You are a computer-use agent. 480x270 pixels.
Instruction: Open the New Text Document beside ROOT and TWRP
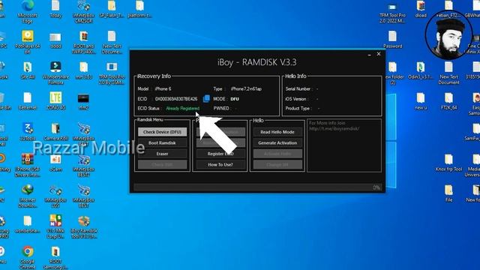pyautogui.click(x=112, y=42)
